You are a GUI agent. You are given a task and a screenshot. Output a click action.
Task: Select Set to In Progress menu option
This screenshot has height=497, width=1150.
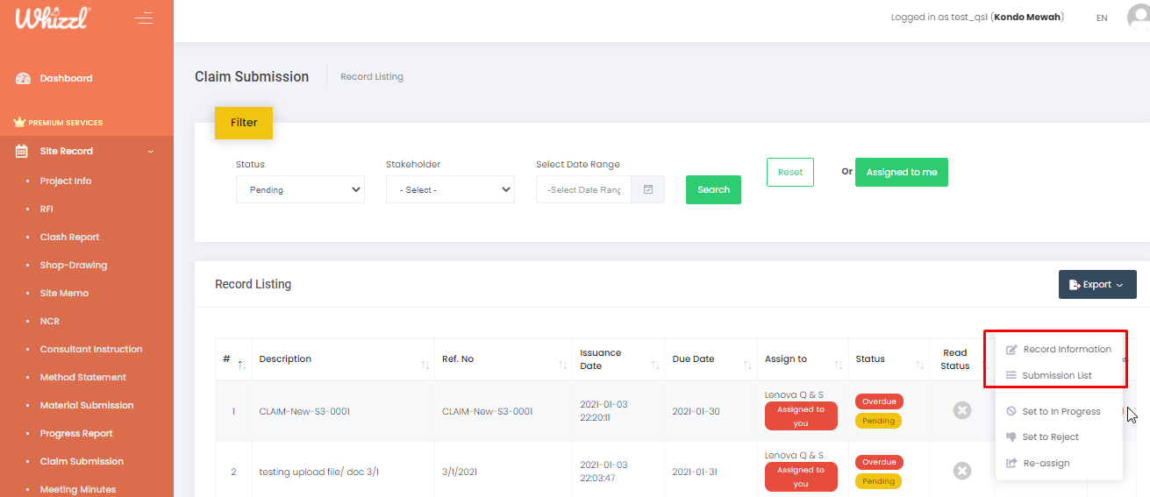point(1061,411)
